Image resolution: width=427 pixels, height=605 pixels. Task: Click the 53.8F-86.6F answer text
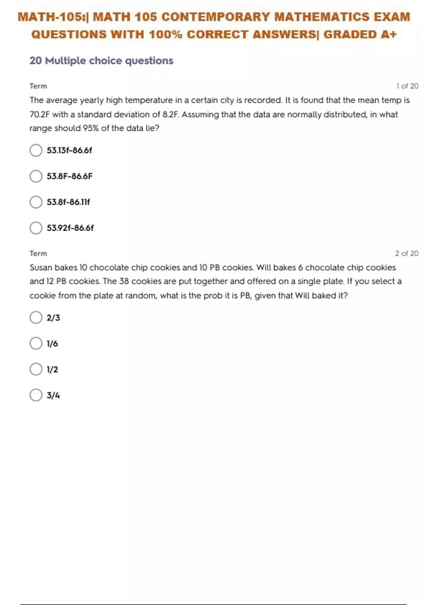70,176
